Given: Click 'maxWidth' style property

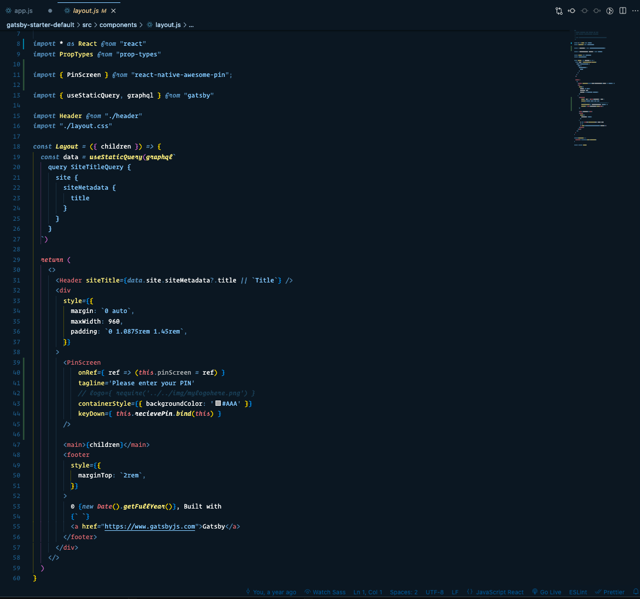Looking at the screenshot, I should click(x=85, y=321).
